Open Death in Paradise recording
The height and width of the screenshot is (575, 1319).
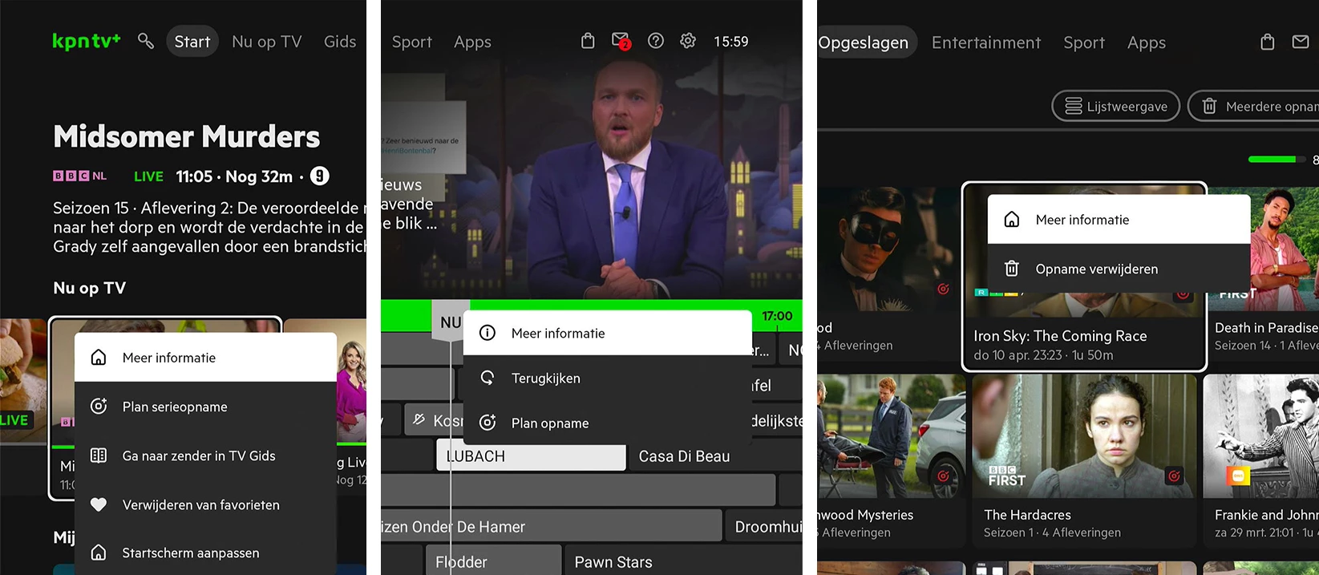point(1264,249)
